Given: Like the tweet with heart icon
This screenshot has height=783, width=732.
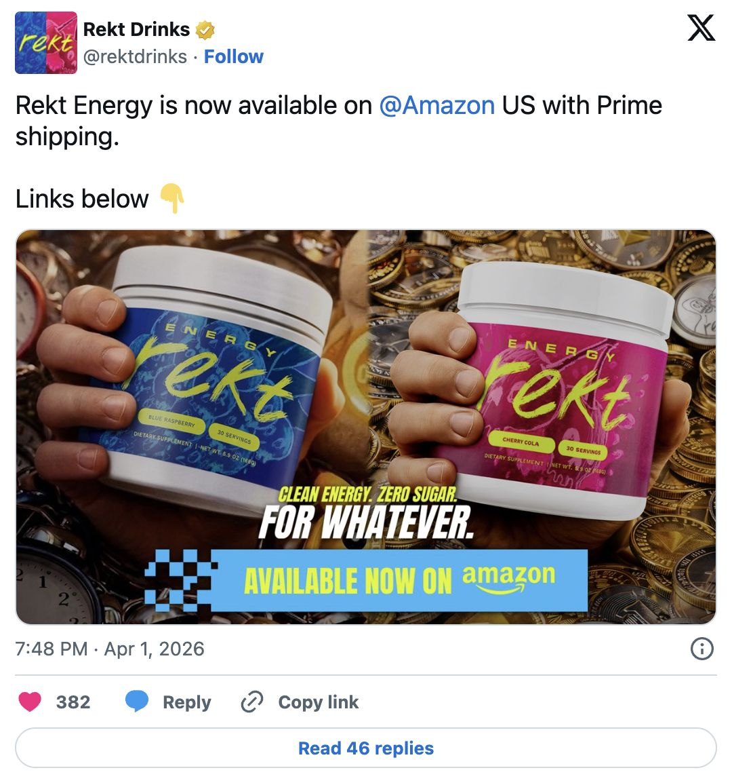Looking at the screenshot, I should pos(30,702).
